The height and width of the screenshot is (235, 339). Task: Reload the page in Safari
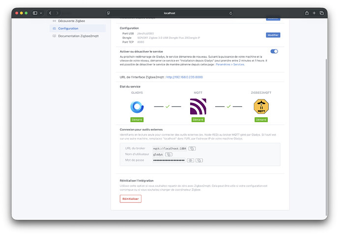click(x=231, y=13)
